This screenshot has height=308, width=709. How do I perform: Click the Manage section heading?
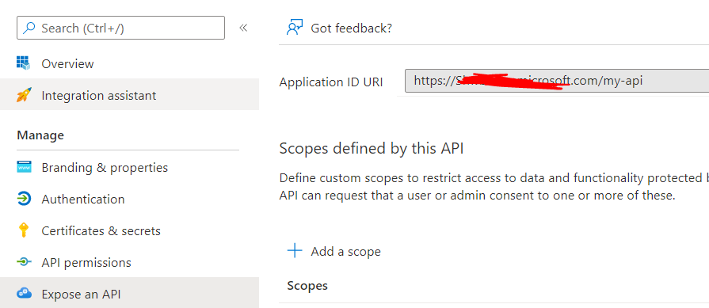[40, 135]
